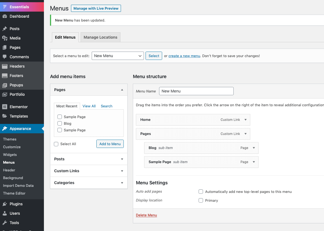Image resolution: width=324 pixels, height=231 pixels.
Task: Open the Dashboard icon in sidebar
Action: pyautogui.click(x=4, y=16)
